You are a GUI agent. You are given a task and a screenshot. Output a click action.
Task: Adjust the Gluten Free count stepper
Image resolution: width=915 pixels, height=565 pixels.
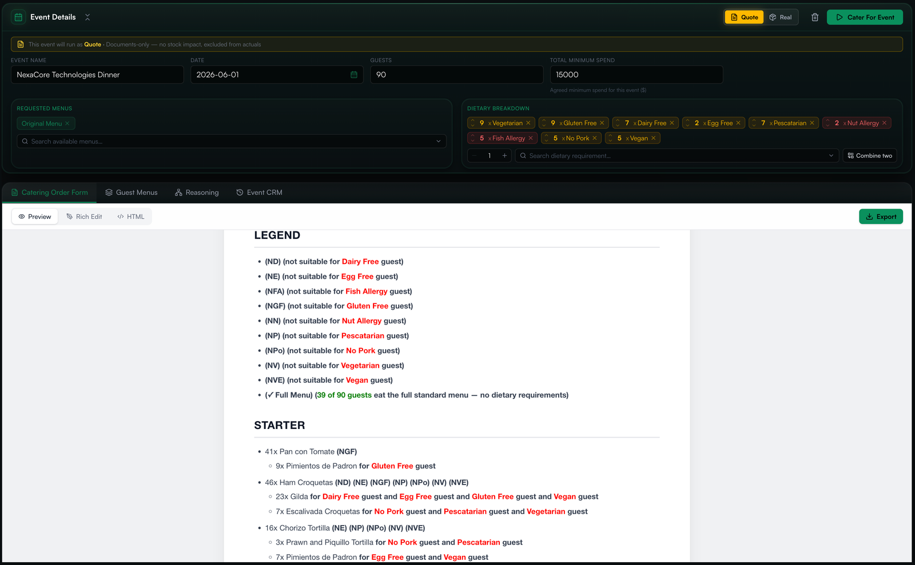544,123
